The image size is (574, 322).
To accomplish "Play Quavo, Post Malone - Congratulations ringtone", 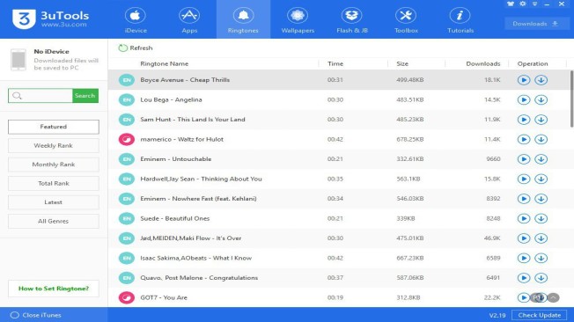I will 524,278.
